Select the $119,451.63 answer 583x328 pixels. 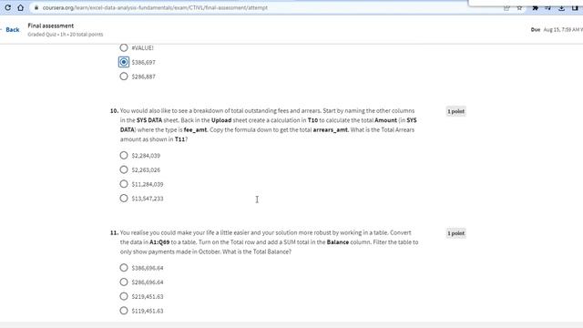[124, 311]
